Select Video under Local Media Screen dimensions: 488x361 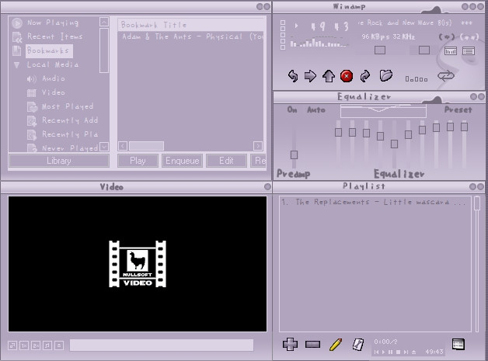tap(54, 92)
